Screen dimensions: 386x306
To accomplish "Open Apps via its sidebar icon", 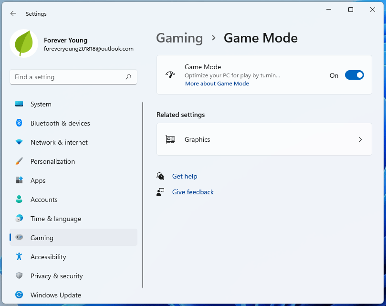I will click(x=19, y=180).
